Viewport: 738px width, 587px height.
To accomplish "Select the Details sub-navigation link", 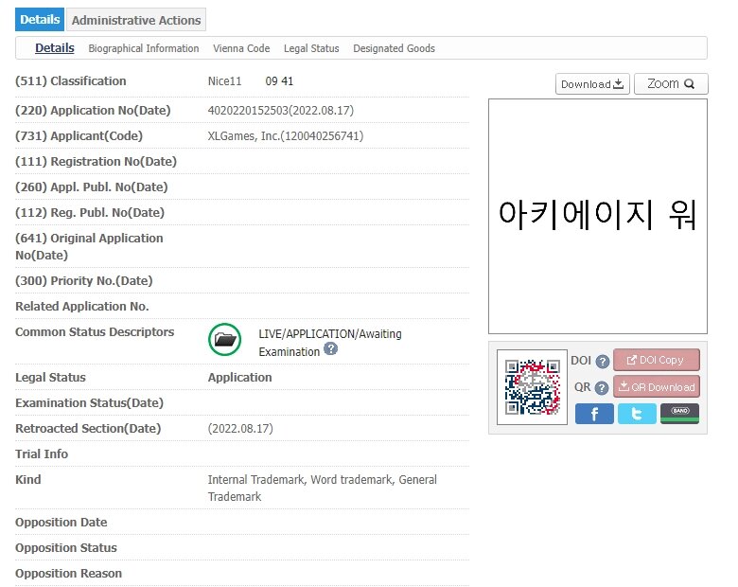I will [55, 48].
